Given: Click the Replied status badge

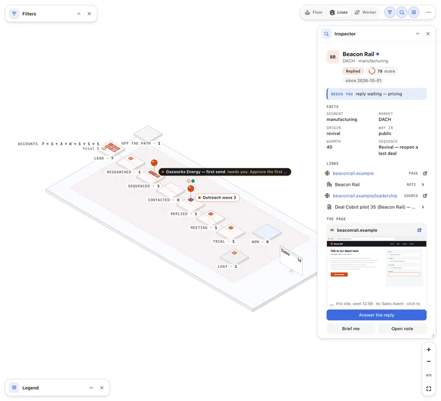Looking at the screenshot, I should [x=353, y=71].
